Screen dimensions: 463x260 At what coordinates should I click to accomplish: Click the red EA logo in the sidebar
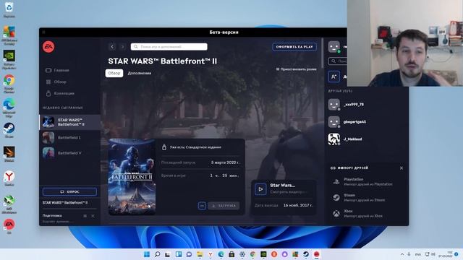48,47
